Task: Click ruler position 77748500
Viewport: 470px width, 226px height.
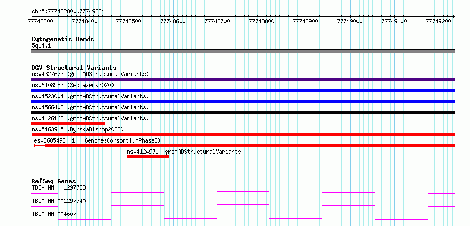Action: tap(129, 21)
